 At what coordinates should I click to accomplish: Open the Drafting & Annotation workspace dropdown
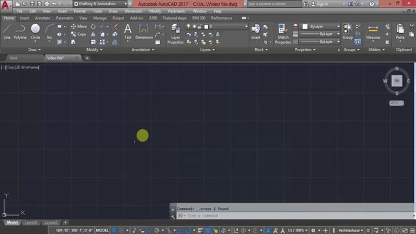pos(100,4)
